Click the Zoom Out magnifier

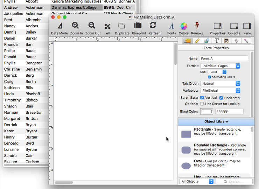(92, 26)
